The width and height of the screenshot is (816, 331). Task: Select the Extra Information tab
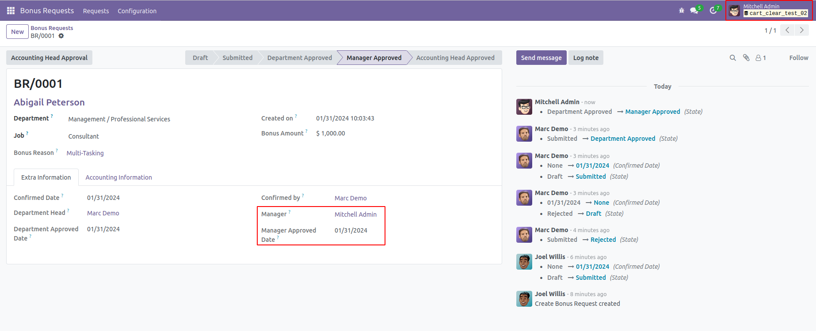[46, 177]
